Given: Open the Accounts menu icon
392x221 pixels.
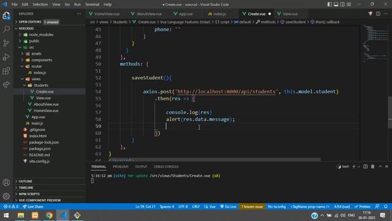Looking at the screenshot, I should (x=6, y=182).
